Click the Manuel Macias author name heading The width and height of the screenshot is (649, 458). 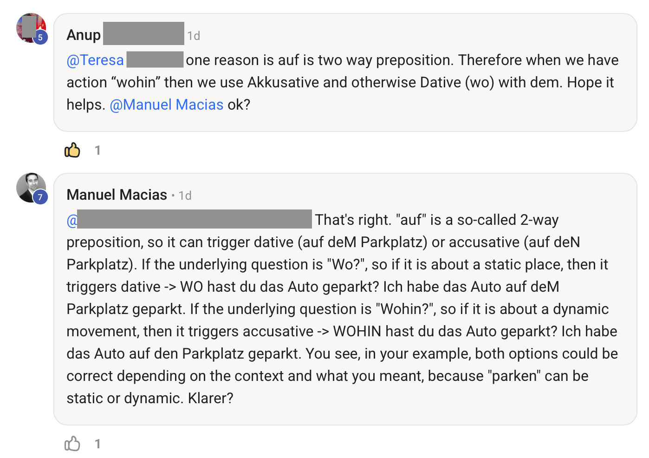point(117,195)
